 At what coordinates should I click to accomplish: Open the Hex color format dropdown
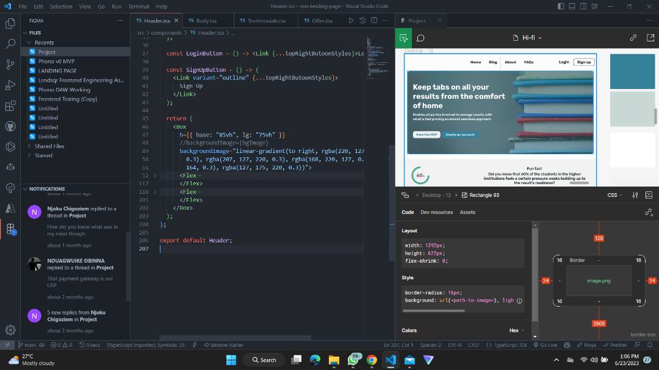[x=517, y=330]
